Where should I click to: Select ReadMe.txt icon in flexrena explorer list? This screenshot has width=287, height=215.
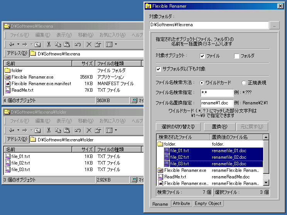(x=7, y=90)
